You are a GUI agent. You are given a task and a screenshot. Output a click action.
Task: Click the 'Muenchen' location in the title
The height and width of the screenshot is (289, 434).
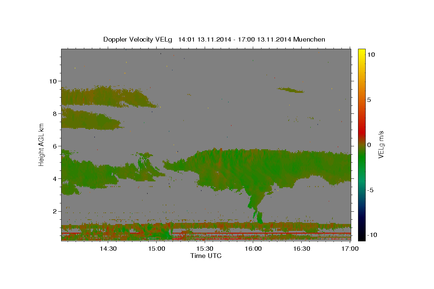tap(309, 39)
